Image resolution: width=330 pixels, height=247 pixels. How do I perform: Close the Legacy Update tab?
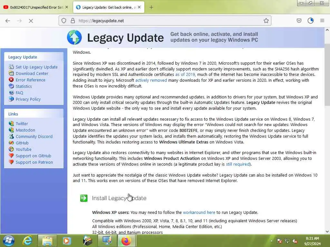point(139,7)
